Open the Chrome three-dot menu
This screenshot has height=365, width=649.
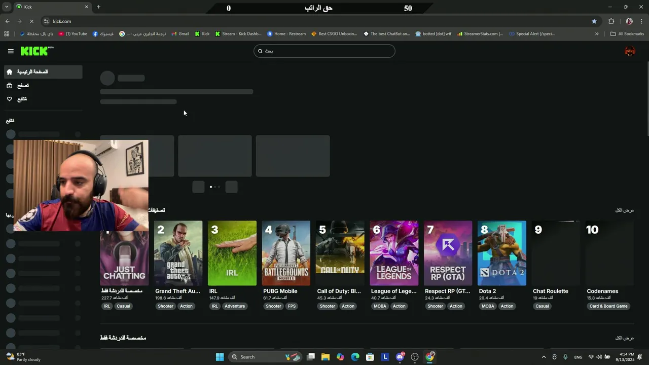click(x=642, y=21)
